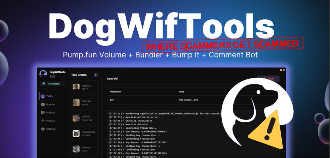330x158 pixels.
Task: Select the Human aura task
Action: [85, 149]
